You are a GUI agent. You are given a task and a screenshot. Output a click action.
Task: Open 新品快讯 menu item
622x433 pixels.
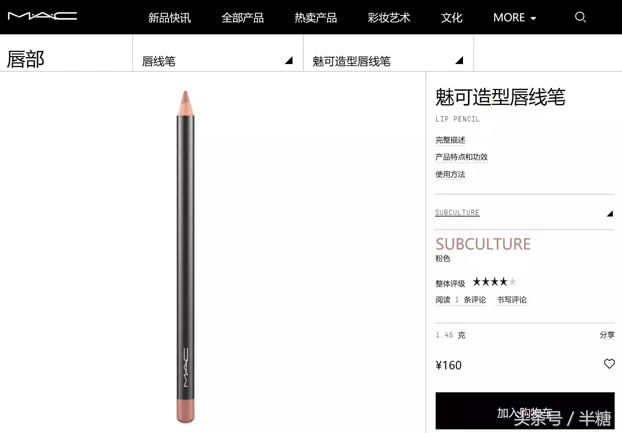click(x=169, y=18)
